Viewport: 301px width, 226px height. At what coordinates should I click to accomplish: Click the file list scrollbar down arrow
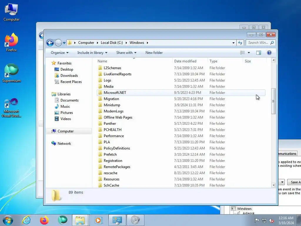click(x=274, y=185)
